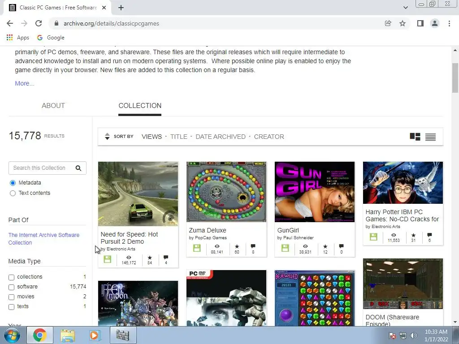Open the Bejeweled game thumbnail

315,298
